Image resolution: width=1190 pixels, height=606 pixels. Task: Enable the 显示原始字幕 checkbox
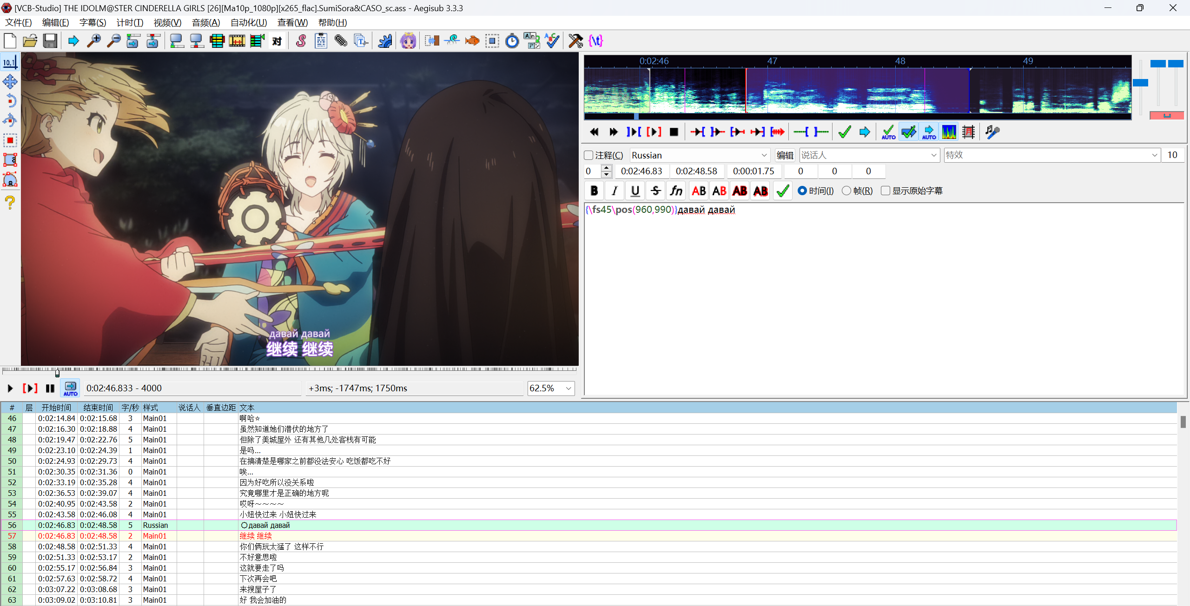(x=886, y=191)
